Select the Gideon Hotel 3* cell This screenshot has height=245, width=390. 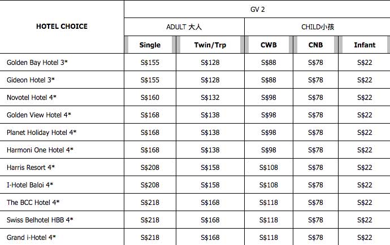point(31,80)
